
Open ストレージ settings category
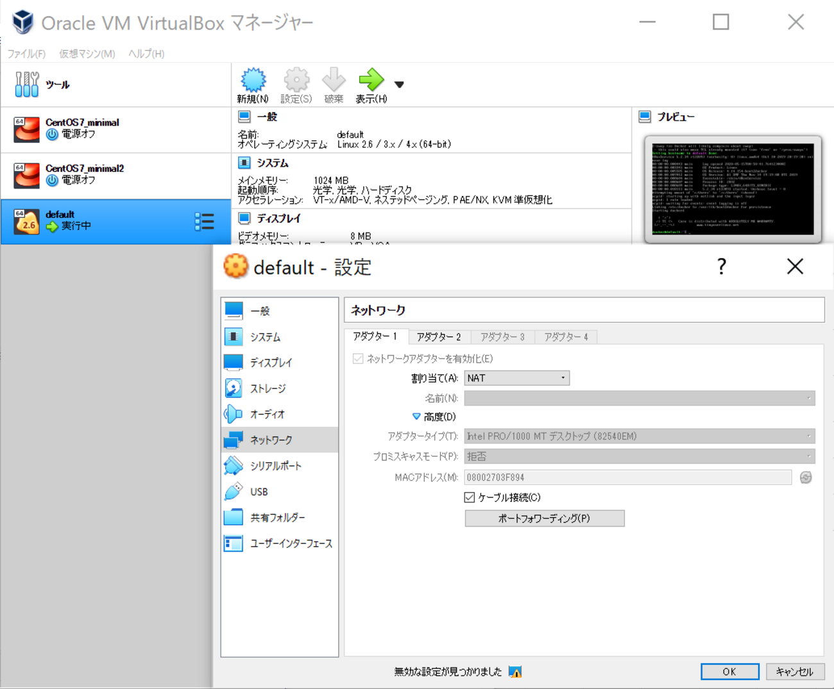pos(280,388)
